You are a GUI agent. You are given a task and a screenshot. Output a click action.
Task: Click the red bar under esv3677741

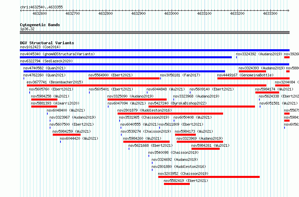[x=146, y=85]
